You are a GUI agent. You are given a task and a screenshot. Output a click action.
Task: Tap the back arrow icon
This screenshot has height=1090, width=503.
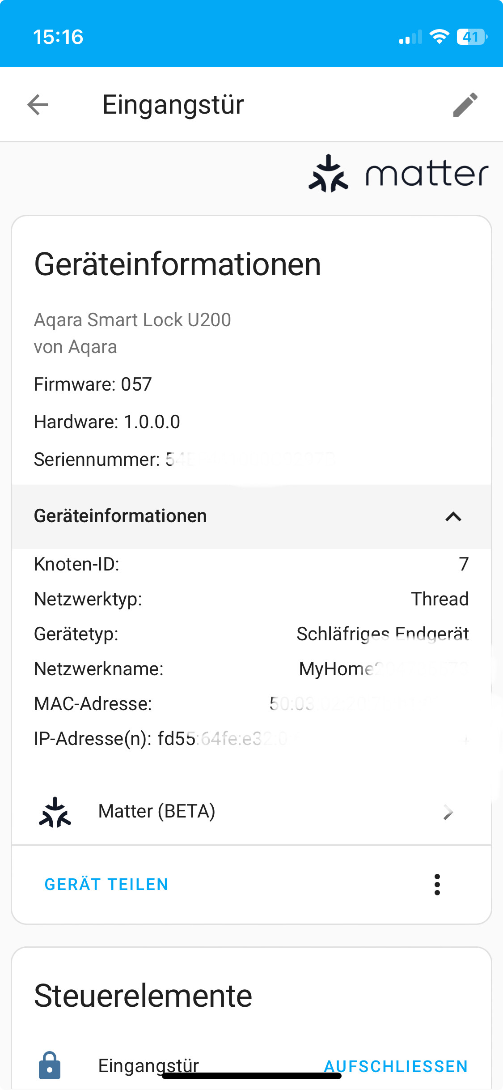(38, 105)
